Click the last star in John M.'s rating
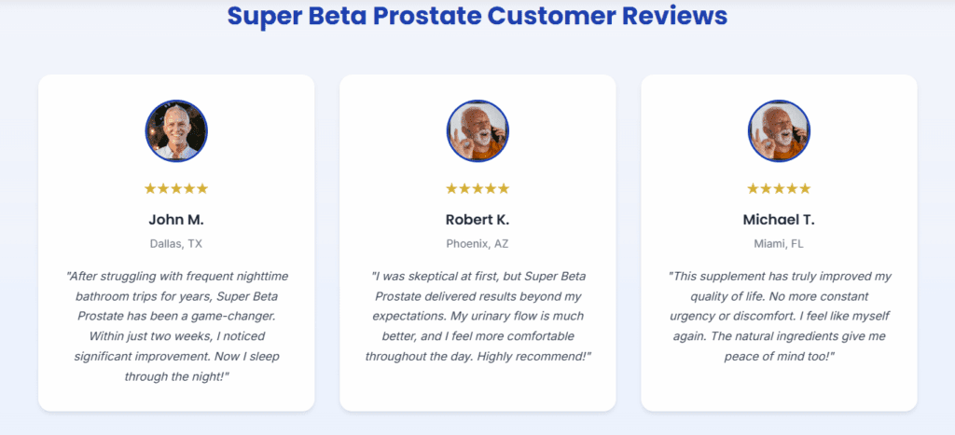955x435 pixels. pos(201,188)
